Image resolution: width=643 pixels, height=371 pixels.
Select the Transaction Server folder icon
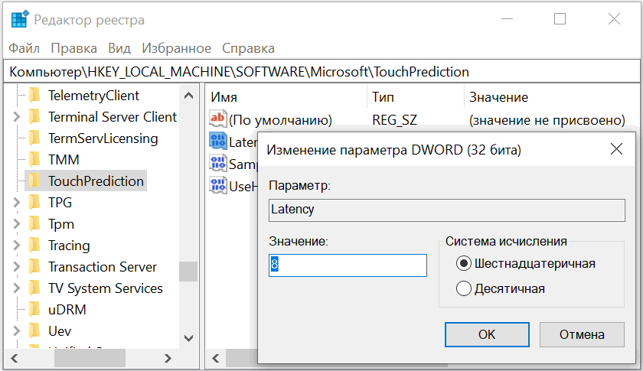coord(35,266)
